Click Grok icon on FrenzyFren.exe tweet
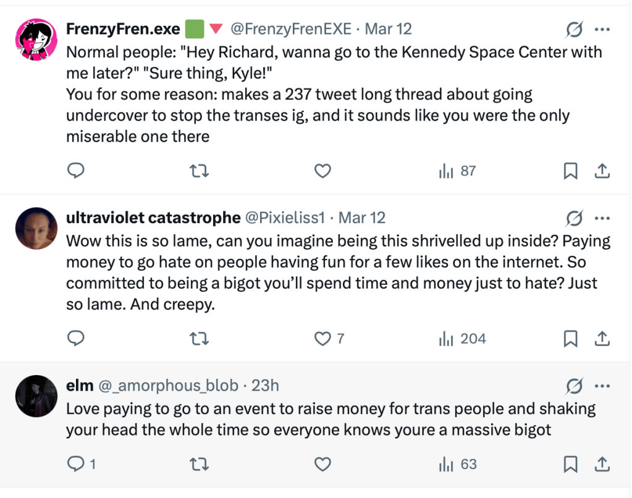The image size is (632, 498). click(575, 29)
